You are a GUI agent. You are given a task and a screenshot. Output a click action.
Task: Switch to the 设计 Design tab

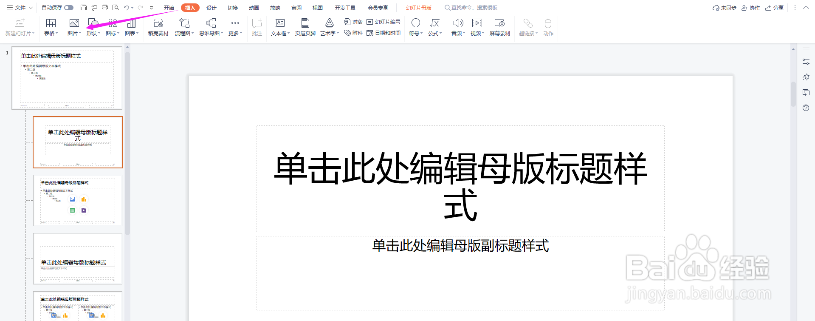point(212,8)
